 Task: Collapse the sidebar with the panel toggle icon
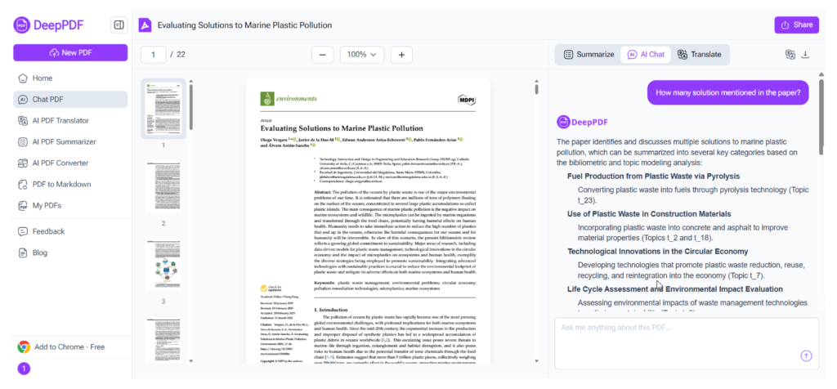119,25
